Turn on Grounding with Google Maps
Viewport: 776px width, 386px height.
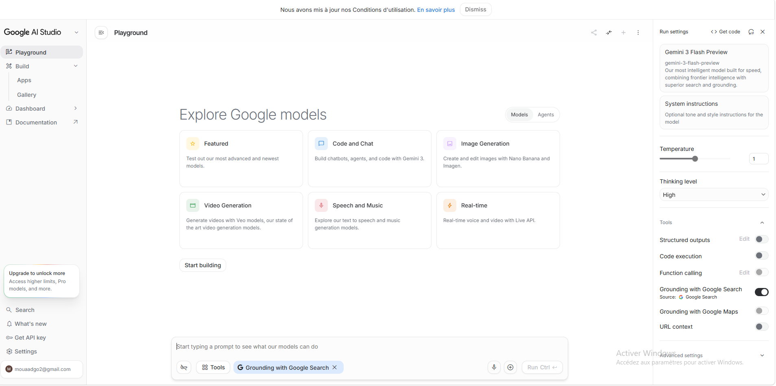pyautogui.click(x=761, y=311)
